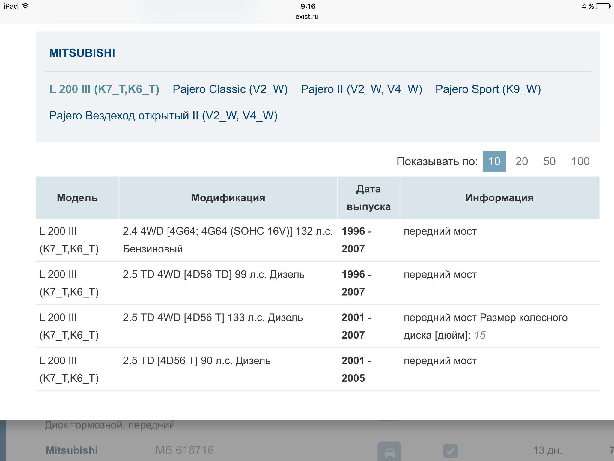Click the MITSUBISHI heading
This screenshot has width=614, height=461.
pos(82,53)
